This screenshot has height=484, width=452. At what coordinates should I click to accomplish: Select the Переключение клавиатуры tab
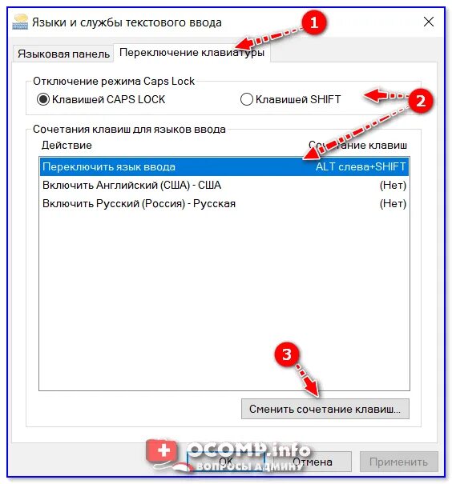[192, 53]
